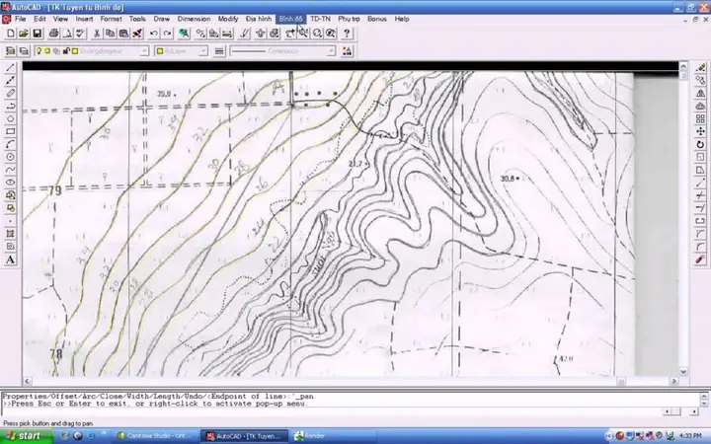Select the Arc tool
Screen dimensions: 711x444
click(10, 144)
